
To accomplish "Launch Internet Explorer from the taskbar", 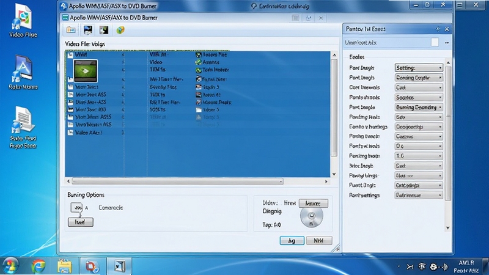I will [39, 266].
